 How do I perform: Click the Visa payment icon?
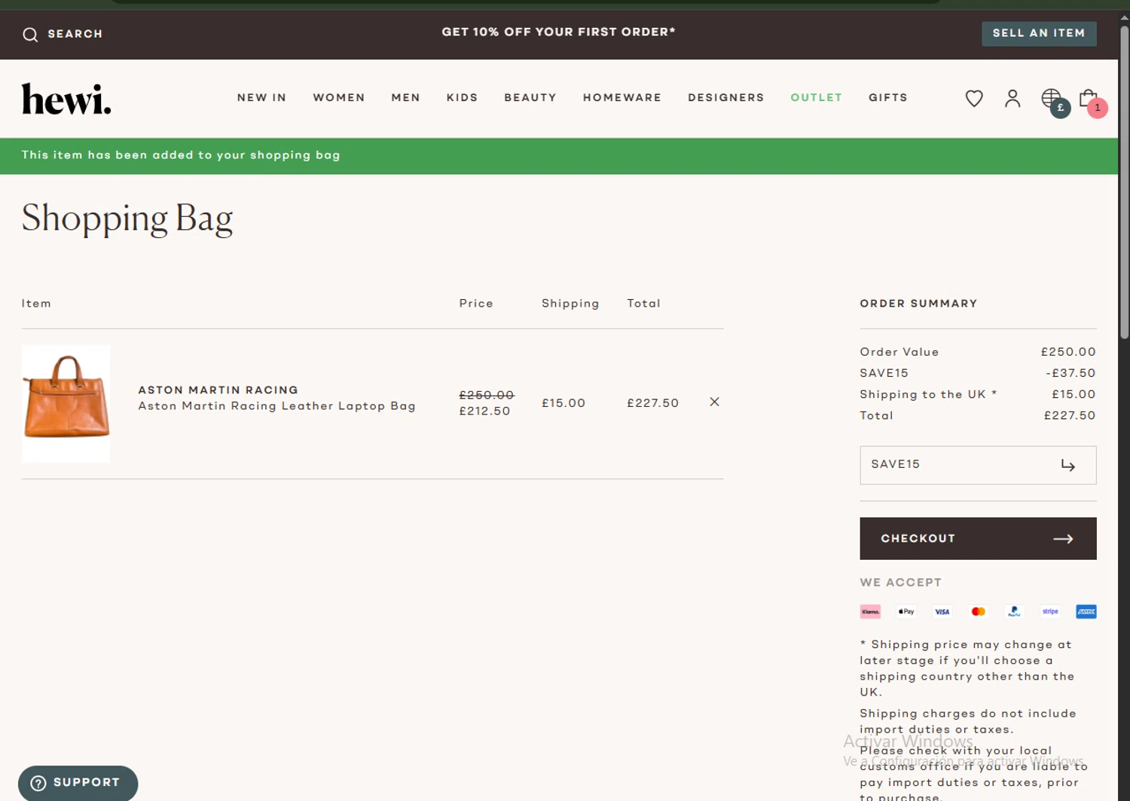[942, 611]
